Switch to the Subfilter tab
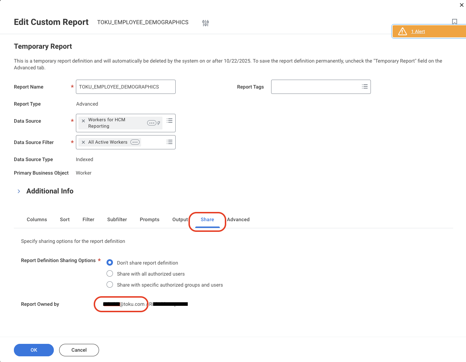The width and height of the screenshot is (466, 362). click(117, 219)
